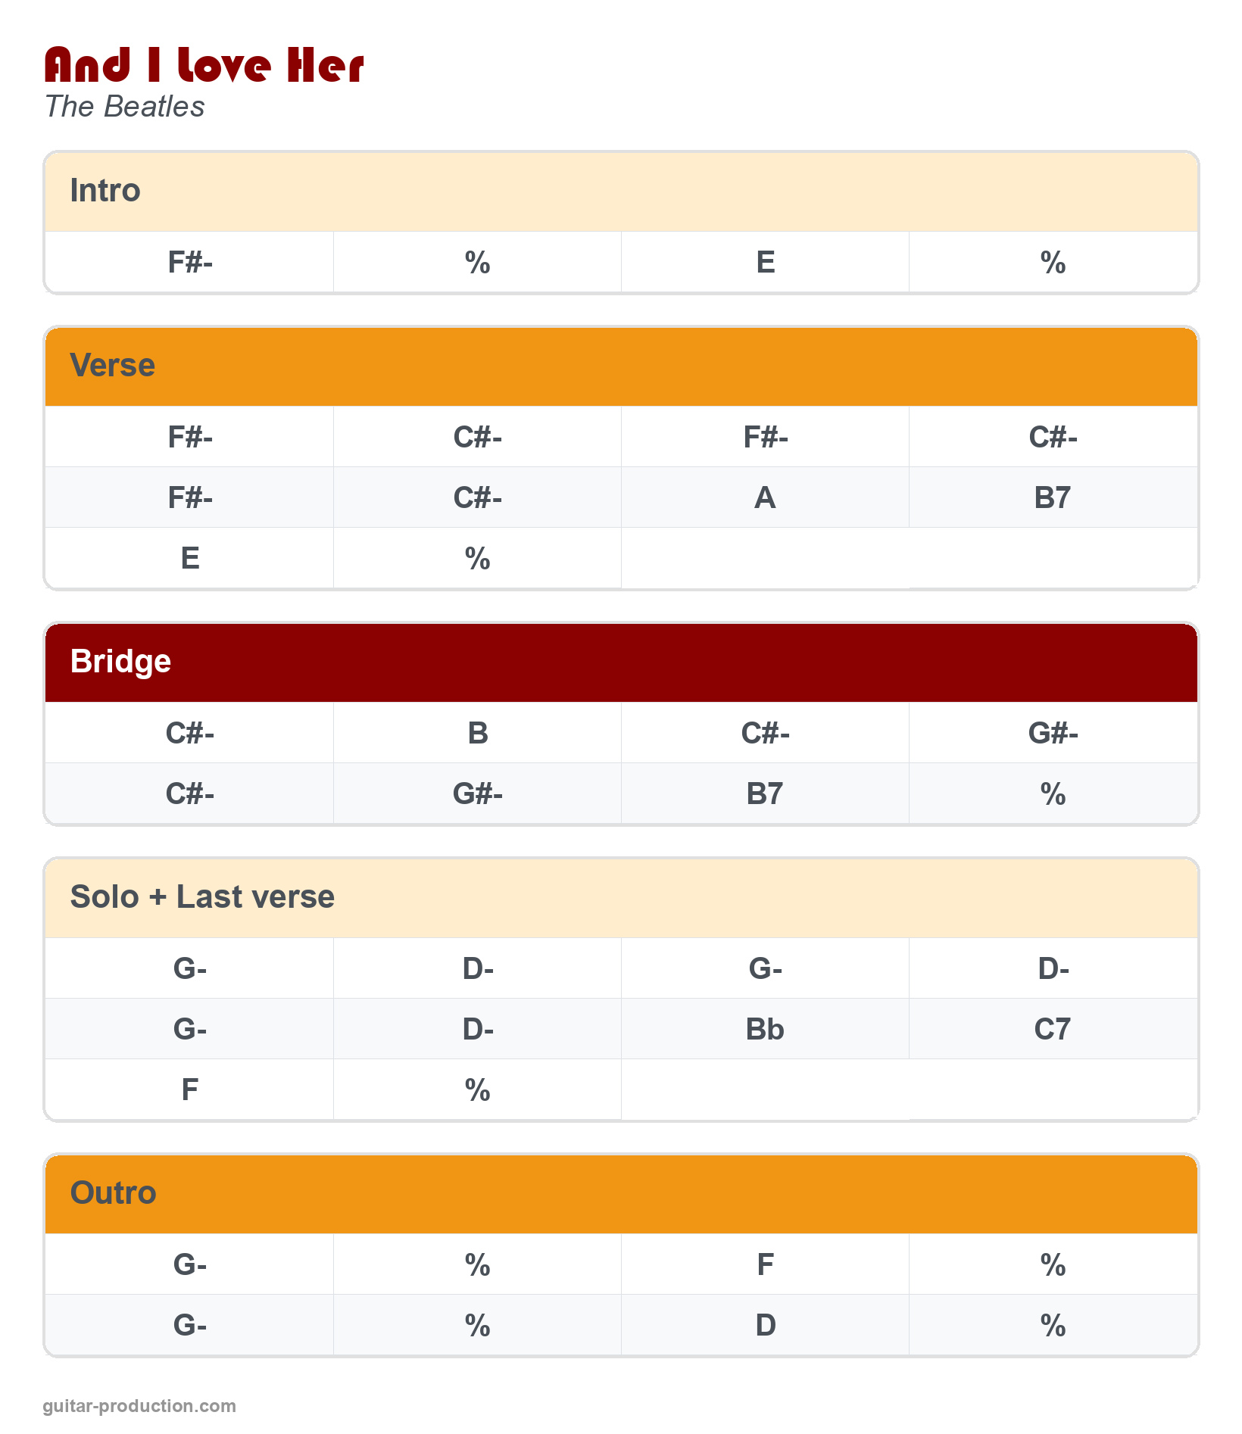Click the E chord in the Verse
1242x1434 pixels.
pos(190,559)
